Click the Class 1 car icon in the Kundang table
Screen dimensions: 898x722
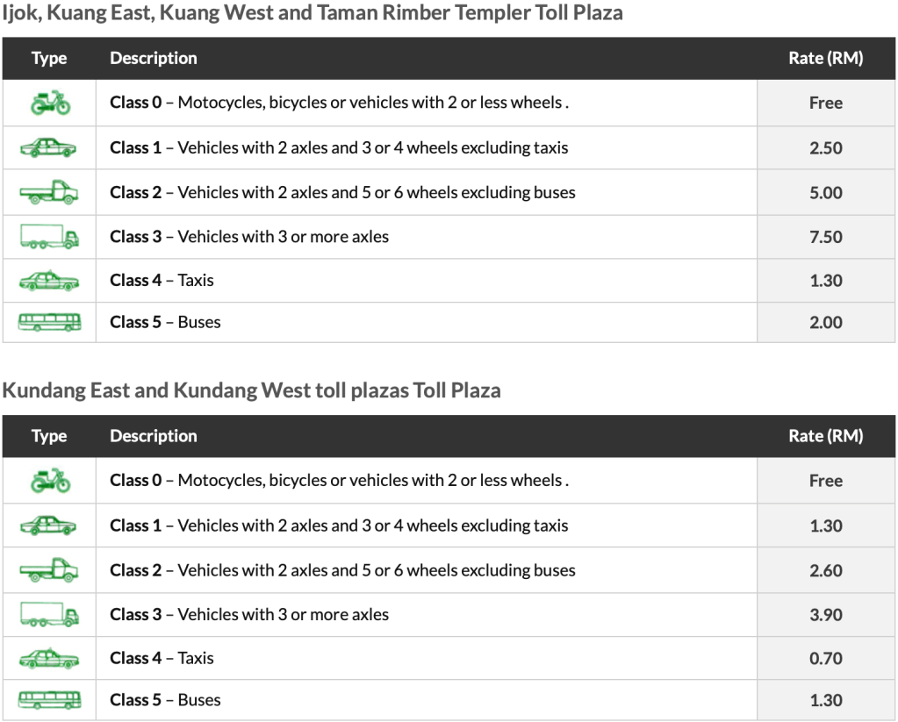tap(49, 525)
